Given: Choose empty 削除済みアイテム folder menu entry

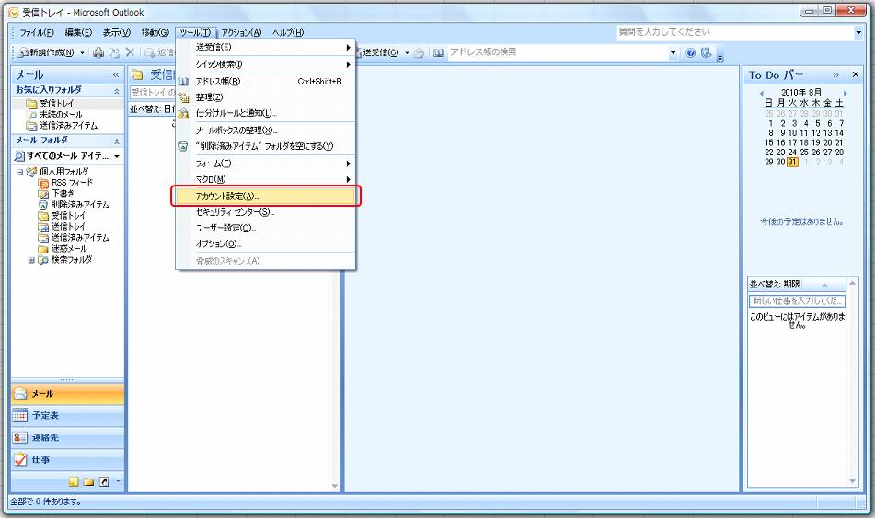Looking at the screenshot, I should [266, 146].
